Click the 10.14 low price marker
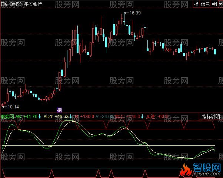The image size is (223, 178). (13, 107)
